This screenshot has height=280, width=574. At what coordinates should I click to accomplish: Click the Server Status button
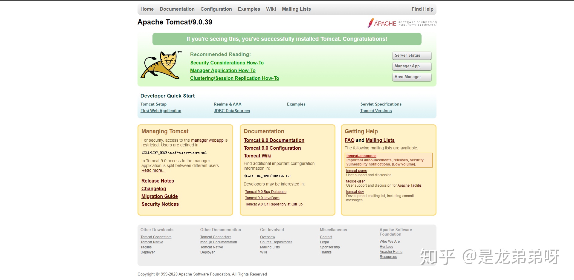click(x=412, y=55)
